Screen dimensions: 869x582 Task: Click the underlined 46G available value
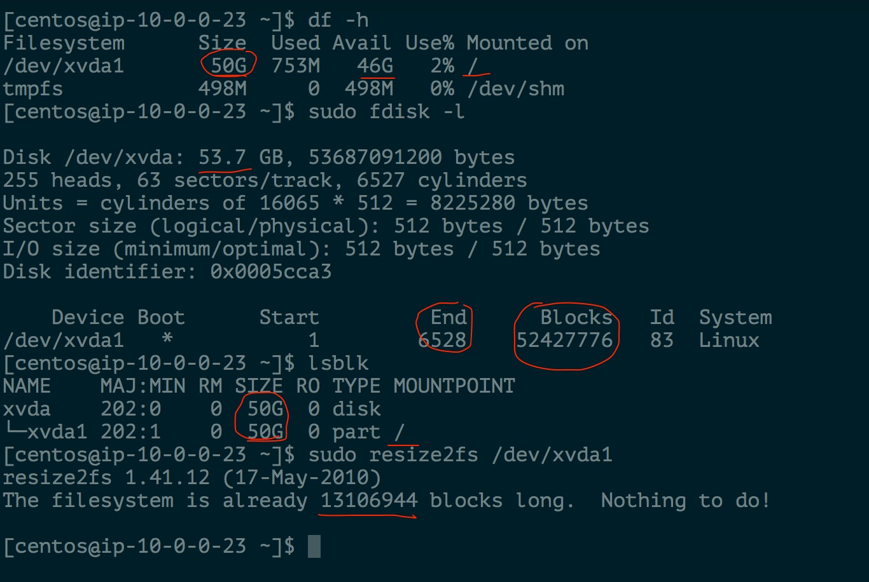(375, 65)
